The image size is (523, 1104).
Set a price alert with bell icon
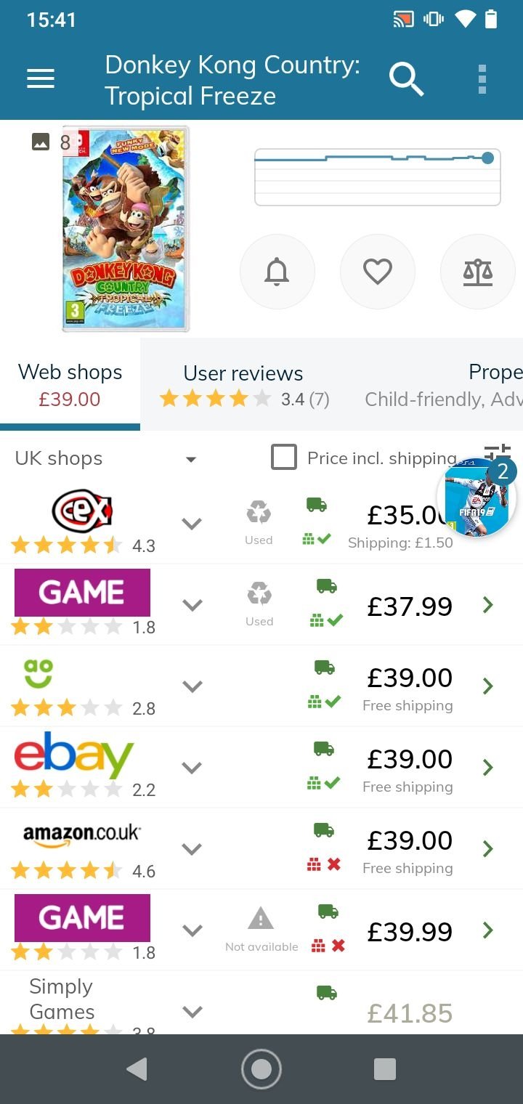pos(277,272)
